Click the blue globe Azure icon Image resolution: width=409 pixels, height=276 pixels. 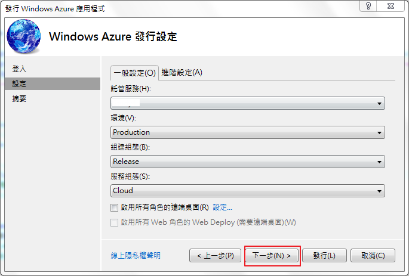tap(24, 36)
